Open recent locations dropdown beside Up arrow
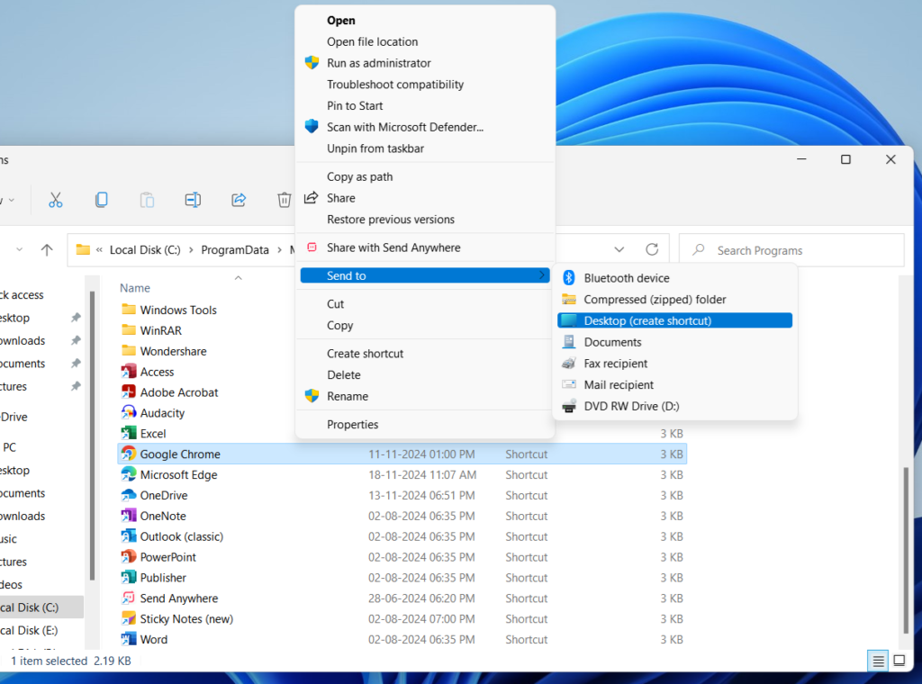 pyautogui.click(x=20, y=249)
